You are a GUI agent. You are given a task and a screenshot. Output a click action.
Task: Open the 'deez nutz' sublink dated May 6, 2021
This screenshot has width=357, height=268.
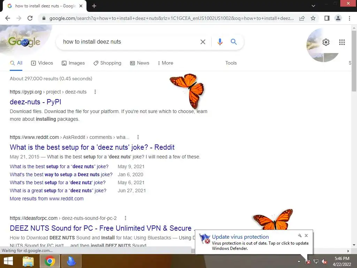(x=58, y=183)
